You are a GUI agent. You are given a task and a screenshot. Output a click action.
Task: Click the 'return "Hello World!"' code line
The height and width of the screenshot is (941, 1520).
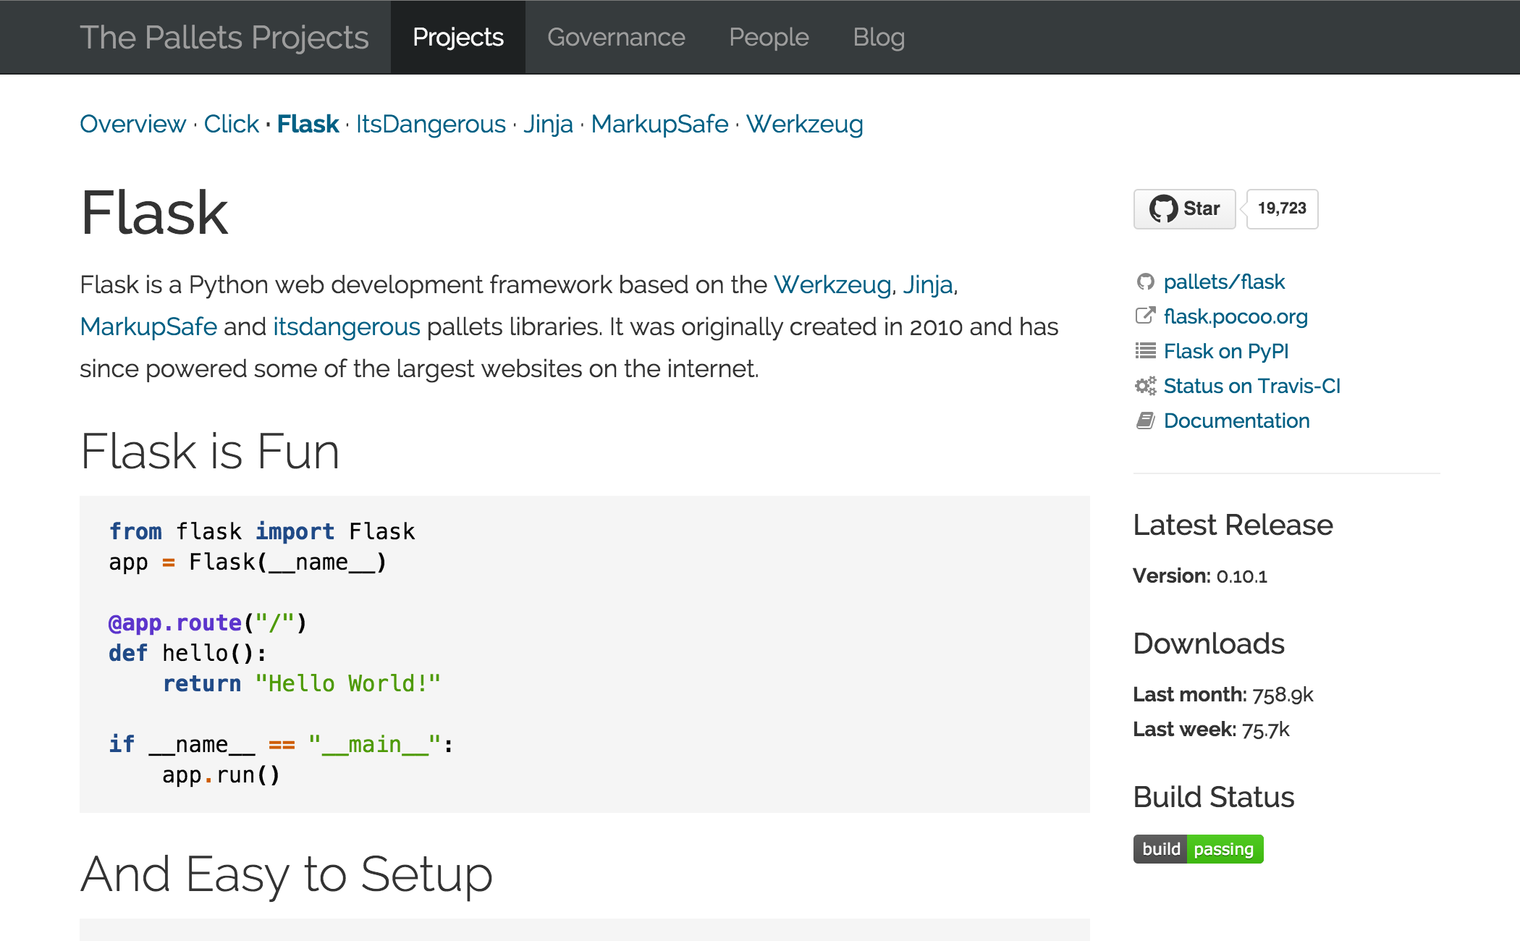pyautogui.click(x=301, y=683)
